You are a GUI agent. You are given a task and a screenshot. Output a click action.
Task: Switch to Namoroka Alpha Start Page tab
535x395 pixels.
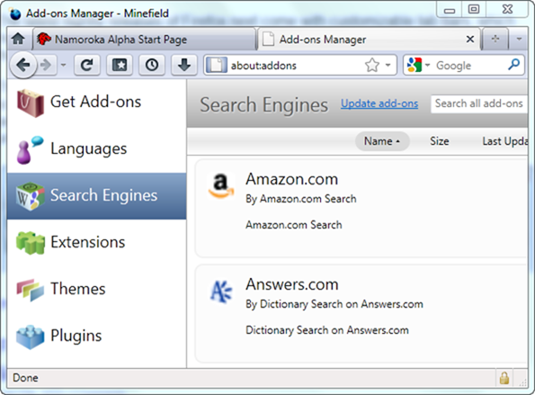[x=144, y=40]
